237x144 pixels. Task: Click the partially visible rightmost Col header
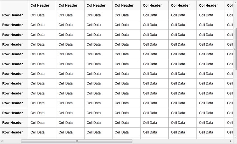point(229,5)
